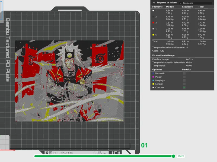Click the blue Recorrido color marker
Image resolution: width=217 pixels, height=162 pixels.
click(153, 73)
